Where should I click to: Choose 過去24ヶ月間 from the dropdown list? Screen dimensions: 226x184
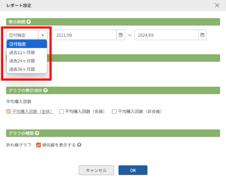tap(27, 61)
